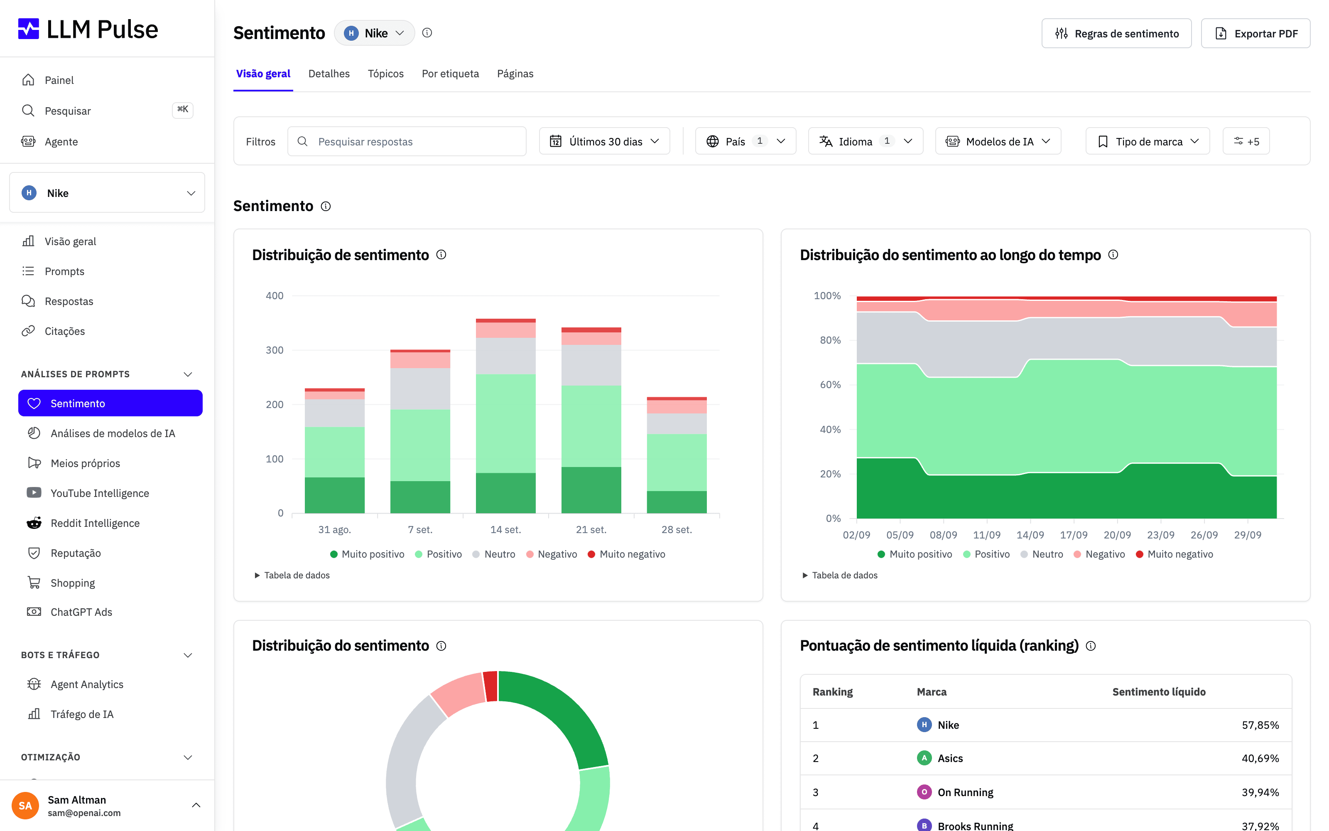Switch to the Detalhes tab

click(329, 74)
